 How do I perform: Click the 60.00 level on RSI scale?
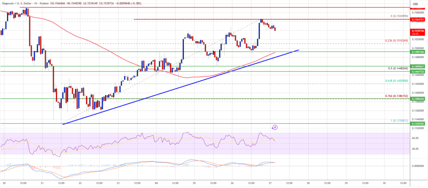415,138
